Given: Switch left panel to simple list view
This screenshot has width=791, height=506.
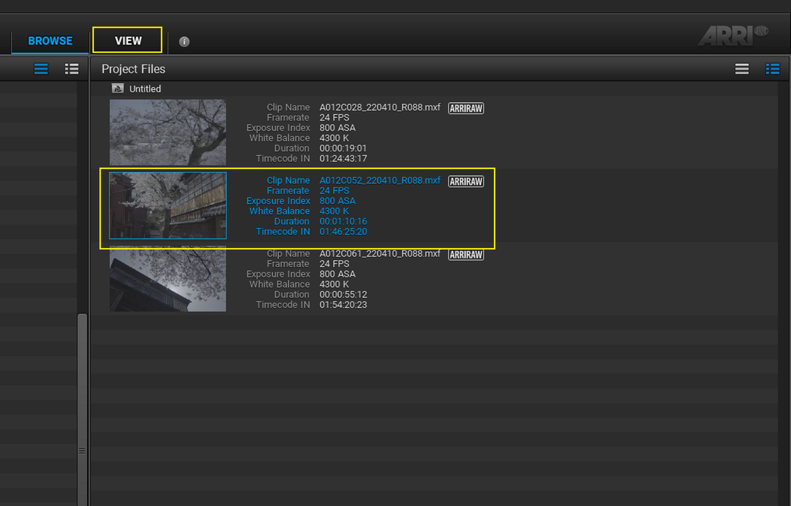Looking at the screenshot, I should coord(41,69).
